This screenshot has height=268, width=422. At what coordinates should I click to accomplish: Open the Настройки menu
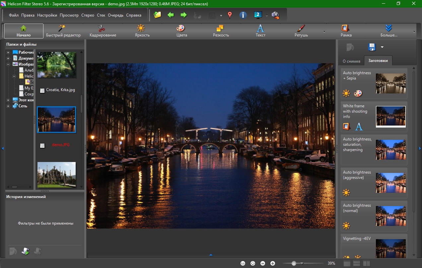47,15
